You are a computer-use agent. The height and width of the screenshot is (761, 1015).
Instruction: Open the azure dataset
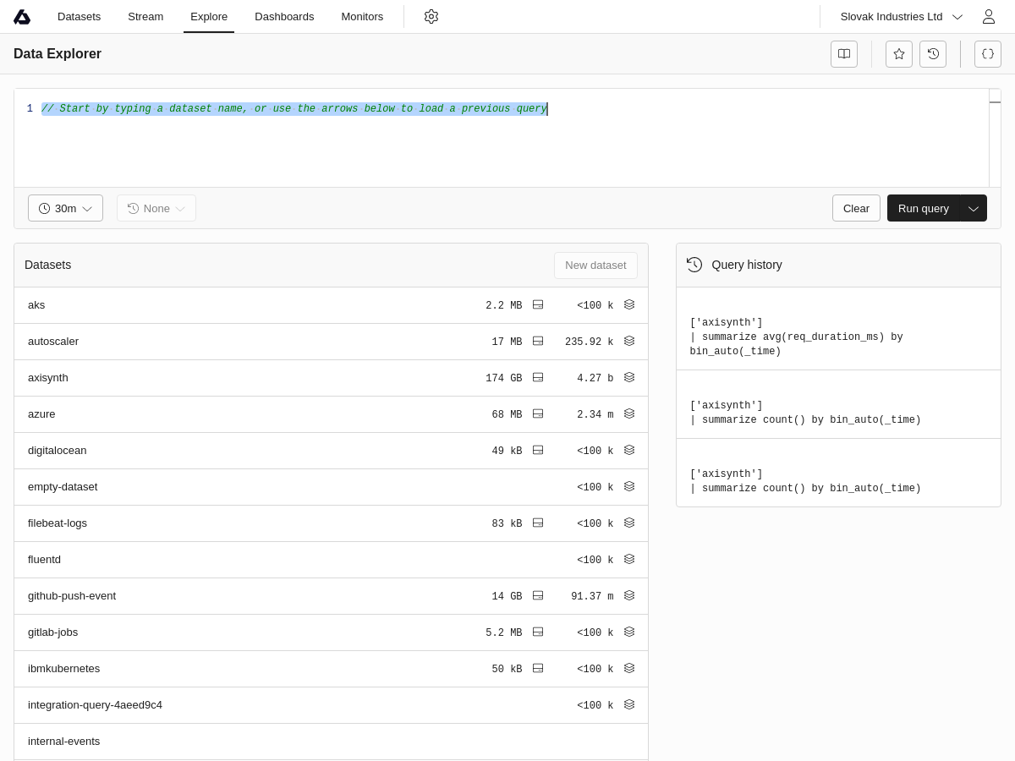pos(41,414)
